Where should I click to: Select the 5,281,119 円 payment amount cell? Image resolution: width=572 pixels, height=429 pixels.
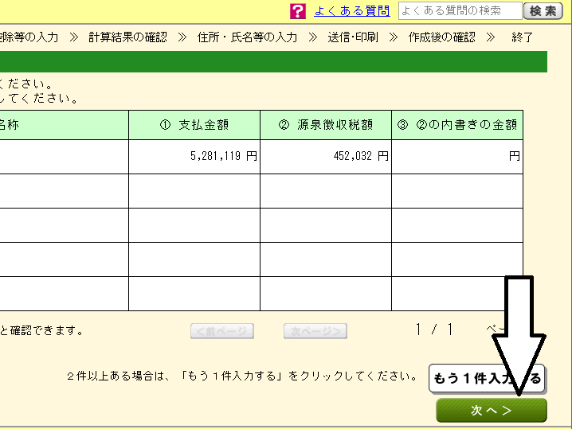coord(194,157)
